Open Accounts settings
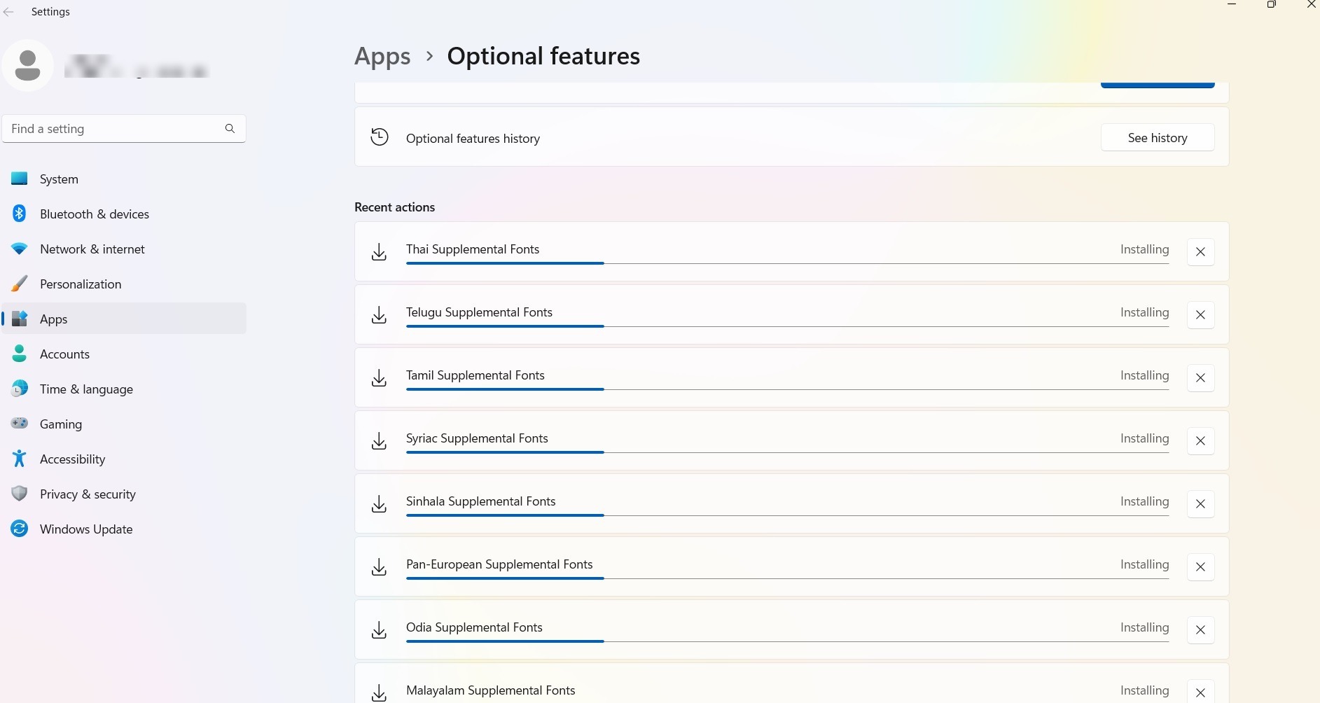 pos(64,354)
